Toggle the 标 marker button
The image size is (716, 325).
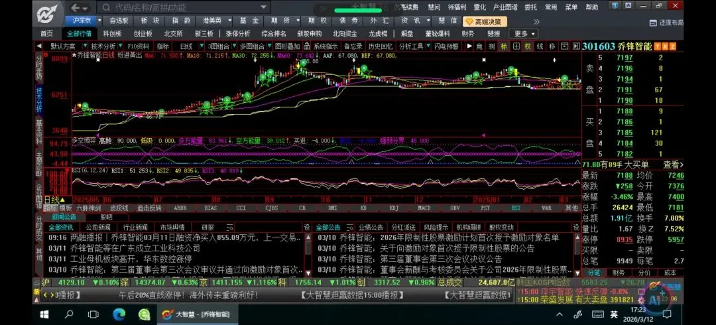504,46
